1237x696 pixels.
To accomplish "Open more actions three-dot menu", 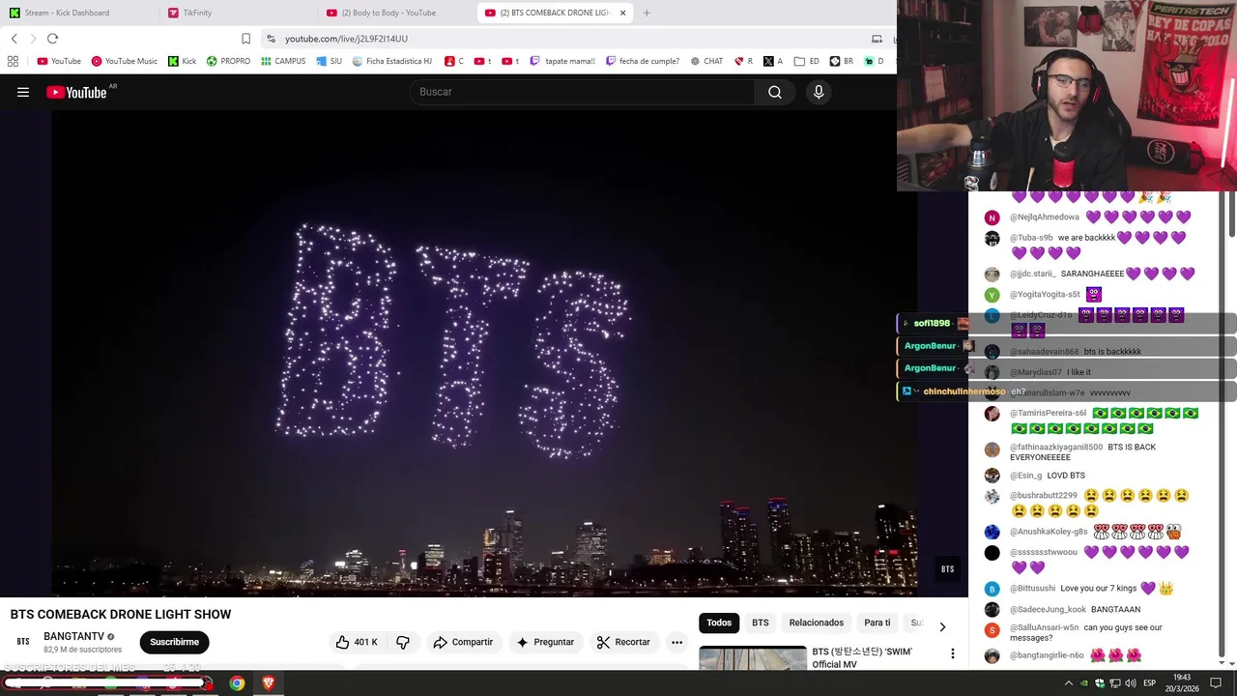I will tap(676, 642).
